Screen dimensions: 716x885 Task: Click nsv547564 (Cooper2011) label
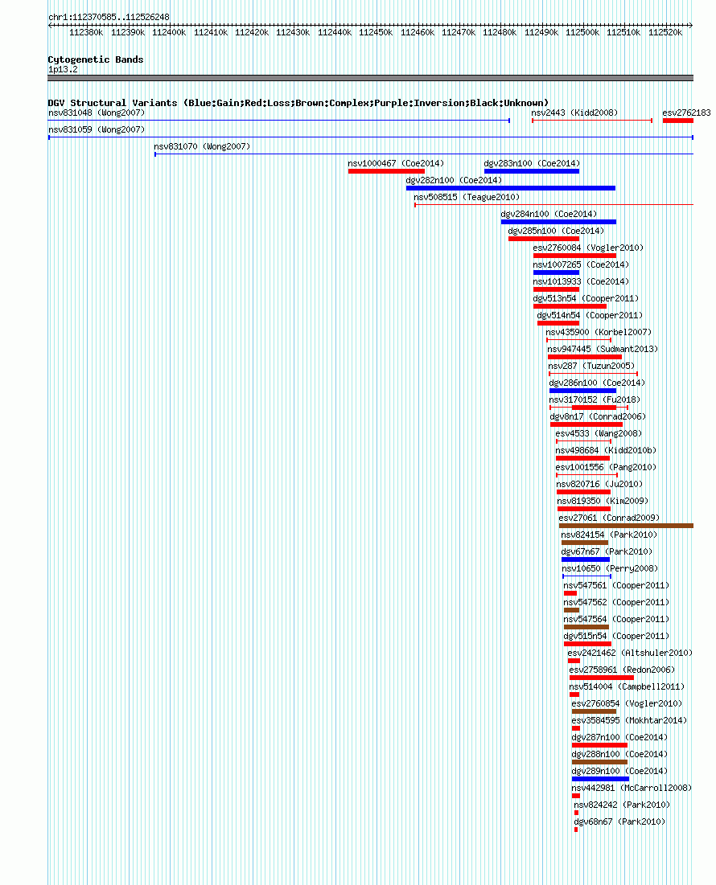[x=616, y=619]
